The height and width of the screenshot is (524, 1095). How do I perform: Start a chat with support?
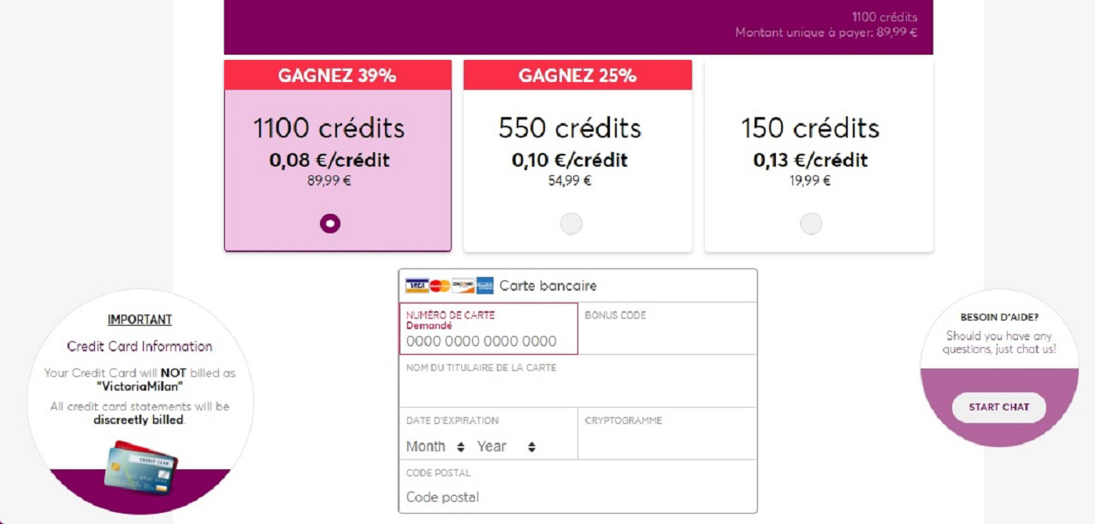998,407
